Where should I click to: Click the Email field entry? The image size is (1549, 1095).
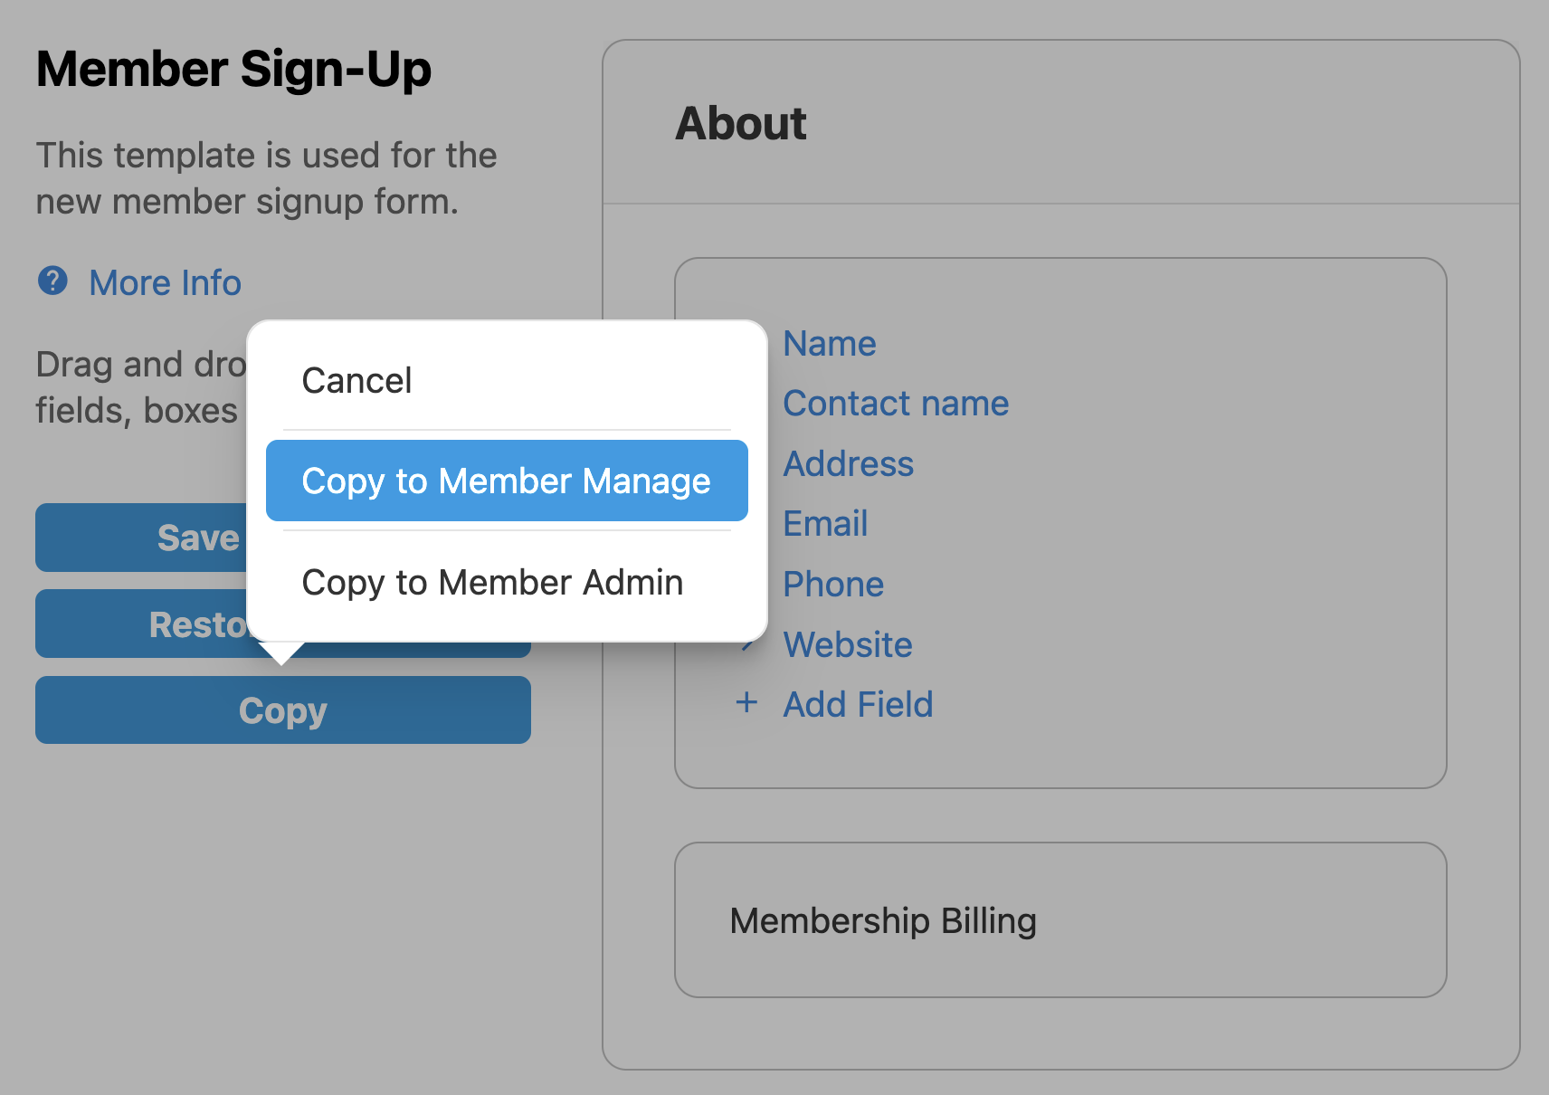click(x=825, y=524)
